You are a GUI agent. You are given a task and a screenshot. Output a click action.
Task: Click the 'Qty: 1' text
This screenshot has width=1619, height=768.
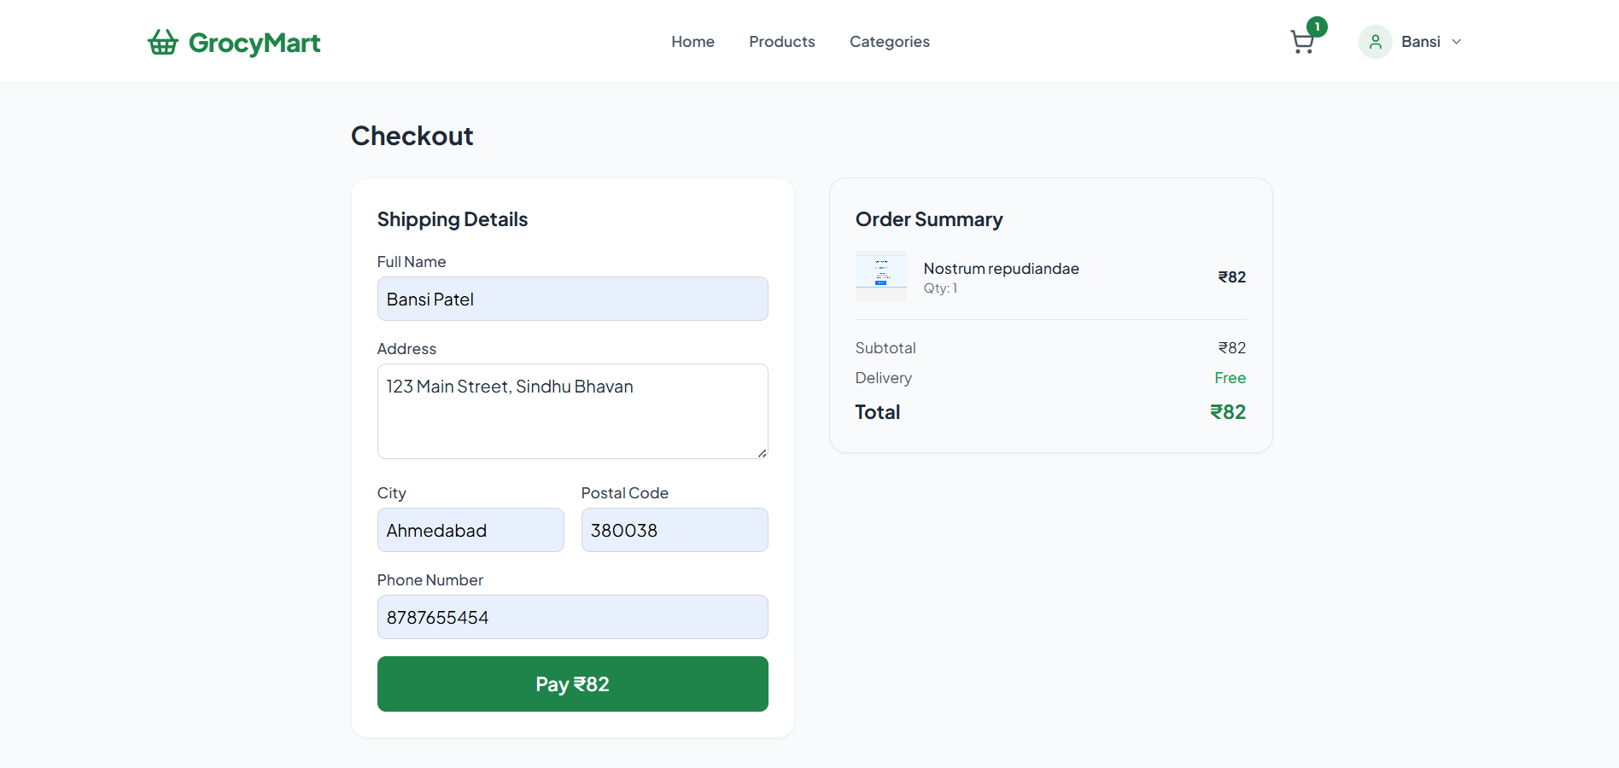click(941, 288)
